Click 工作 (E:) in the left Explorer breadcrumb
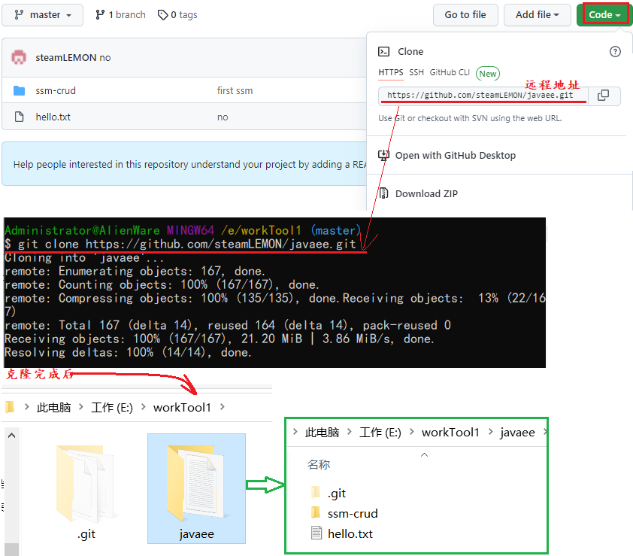 [112, 407]
